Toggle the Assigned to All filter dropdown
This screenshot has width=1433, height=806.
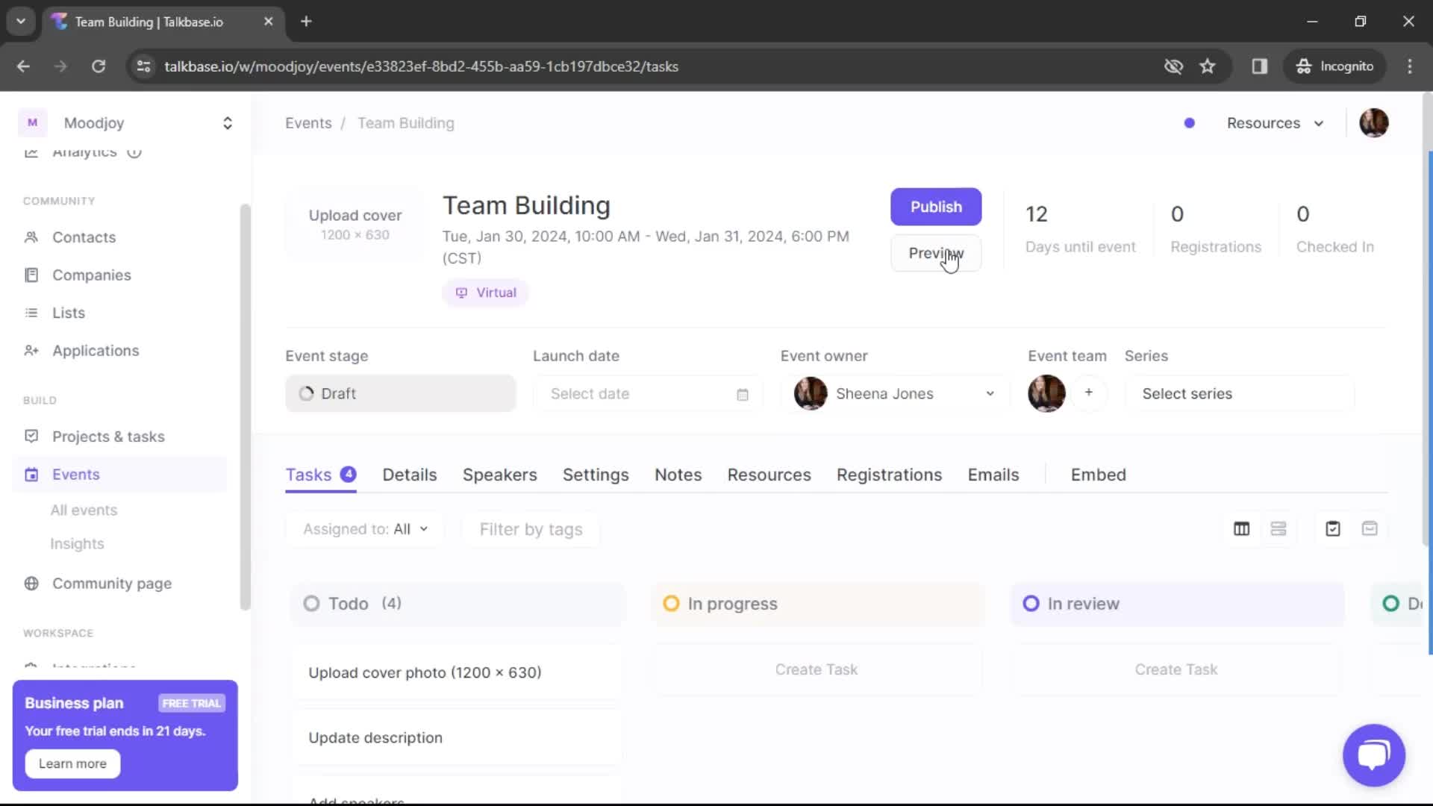[365, 529]
